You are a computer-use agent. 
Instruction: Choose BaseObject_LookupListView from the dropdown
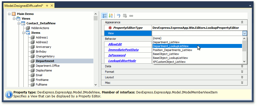[x=197, y=58]
